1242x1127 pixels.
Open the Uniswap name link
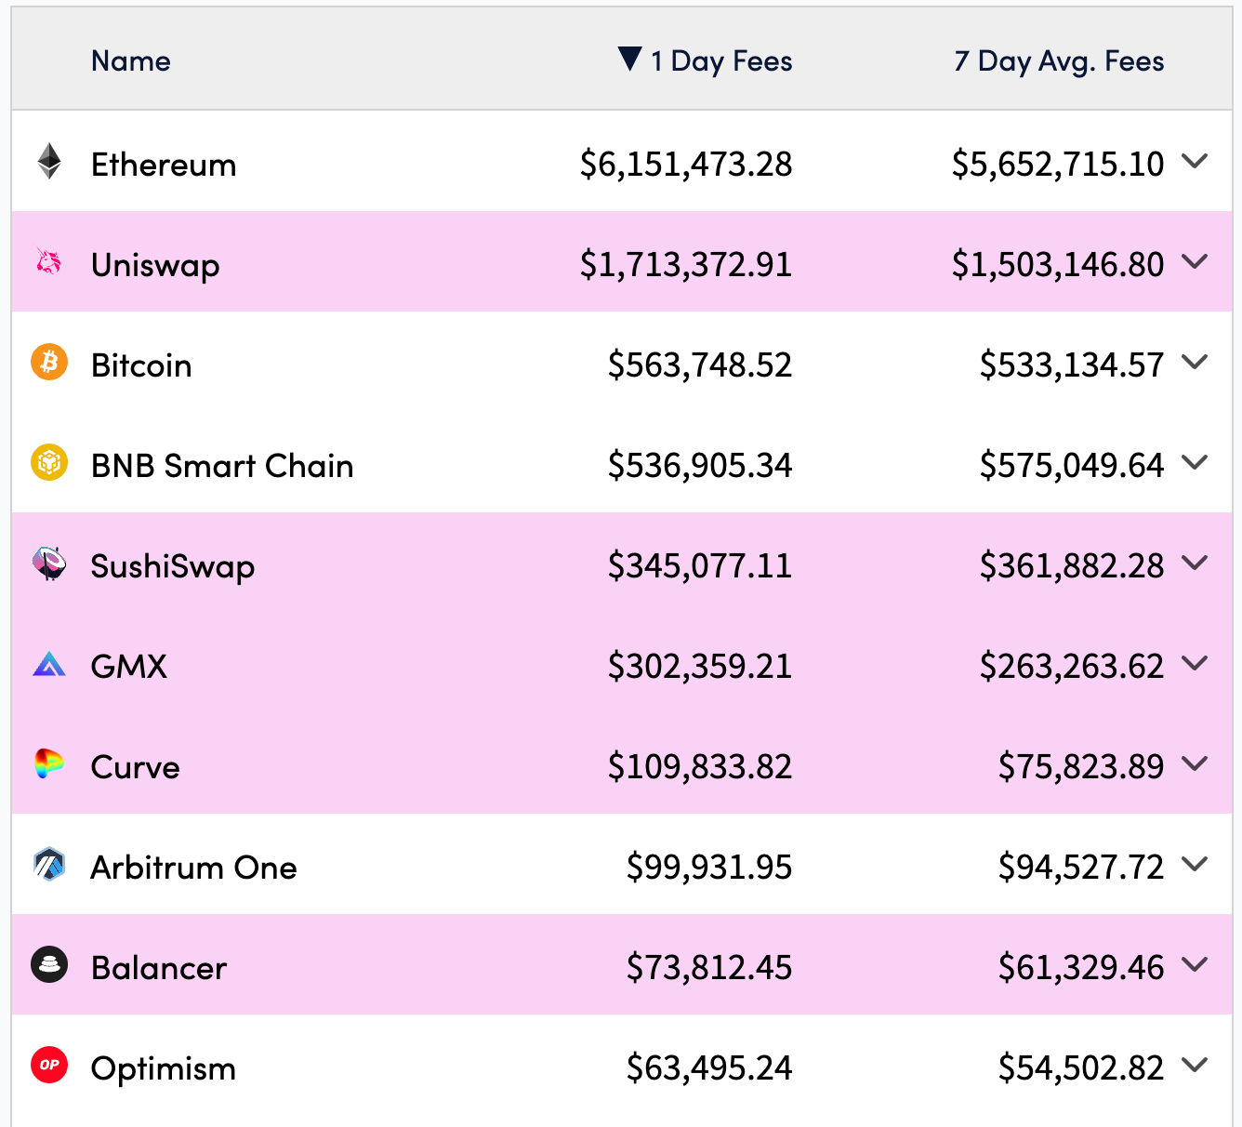[x=155, y=266]
